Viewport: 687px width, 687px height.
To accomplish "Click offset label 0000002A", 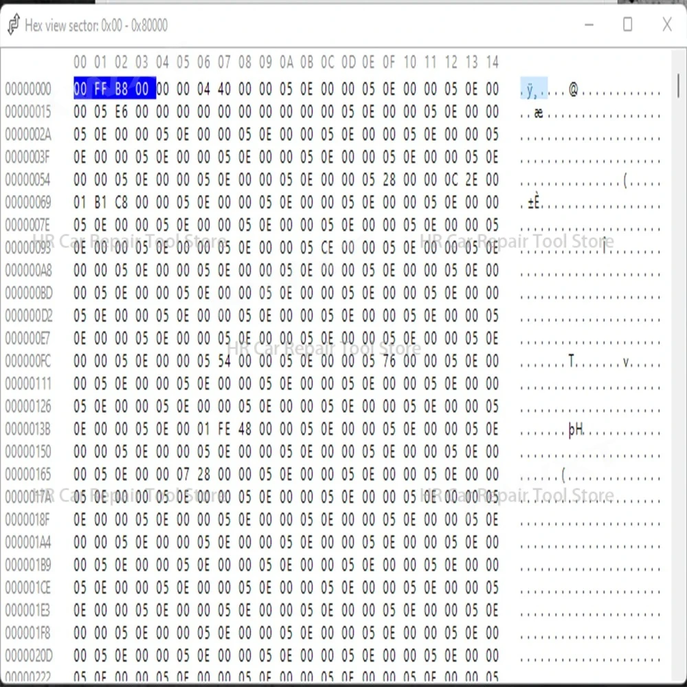I will [x=28, y=135].
